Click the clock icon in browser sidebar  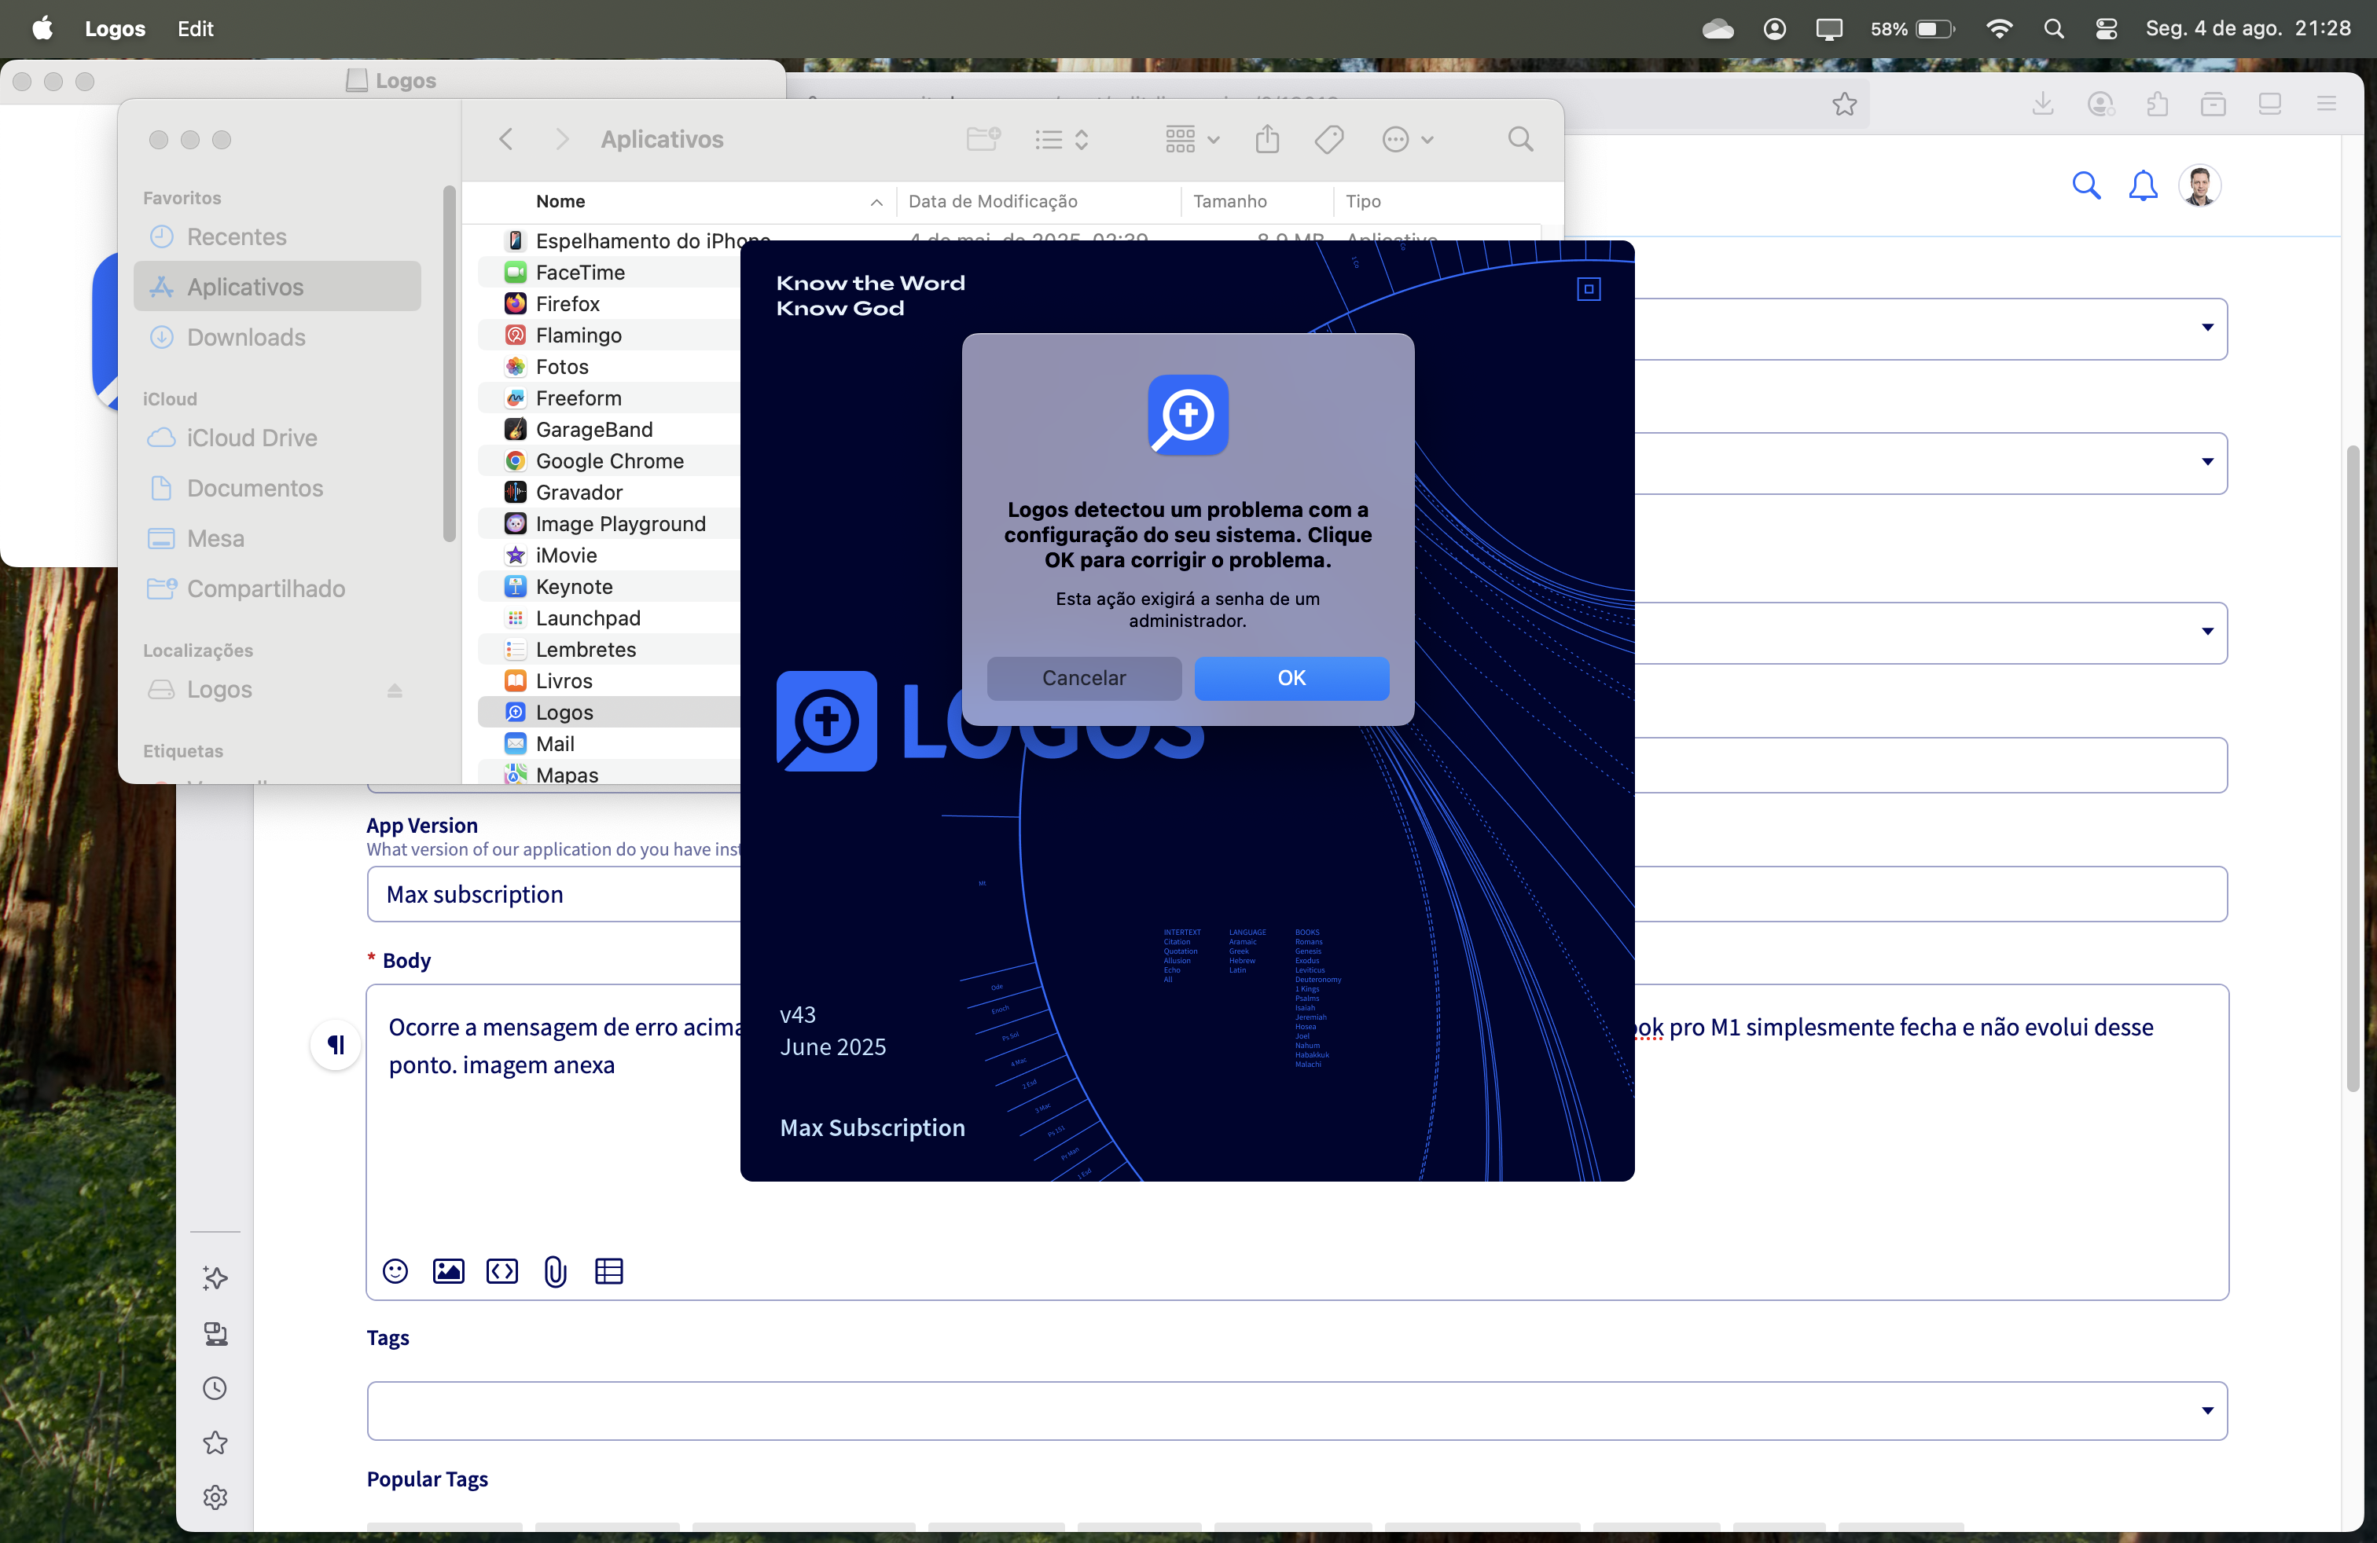click(215, 1387)
